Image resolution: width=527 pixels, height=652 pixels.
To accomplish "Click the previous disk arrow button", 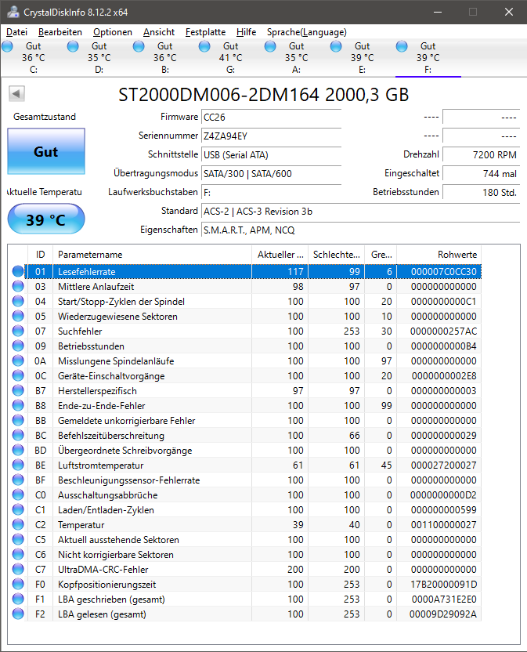I will pyautogui.click(x=17, y=93).
